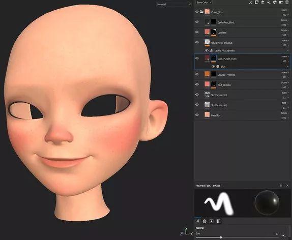Toggle visibility of SkinVariation02 layer
The height and width of the screenshot is (240, 292).
[x=197, y=95]
